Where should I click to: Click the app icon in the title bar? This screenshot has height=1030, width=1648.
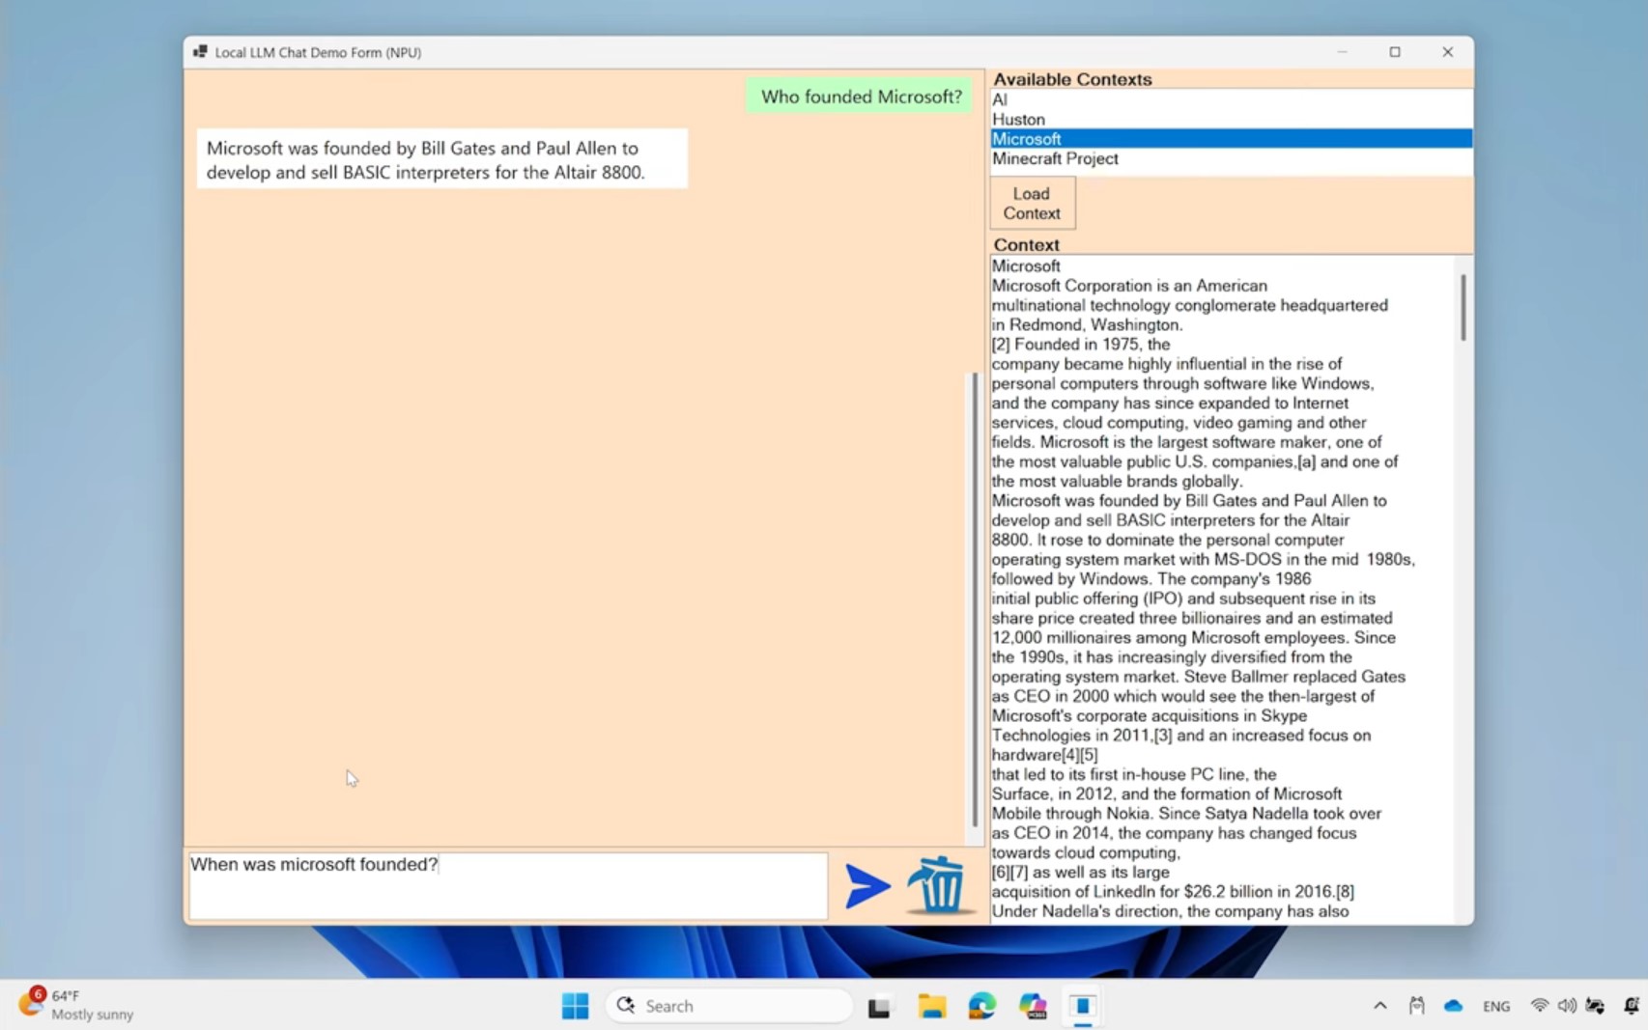(x=200, y=52)
